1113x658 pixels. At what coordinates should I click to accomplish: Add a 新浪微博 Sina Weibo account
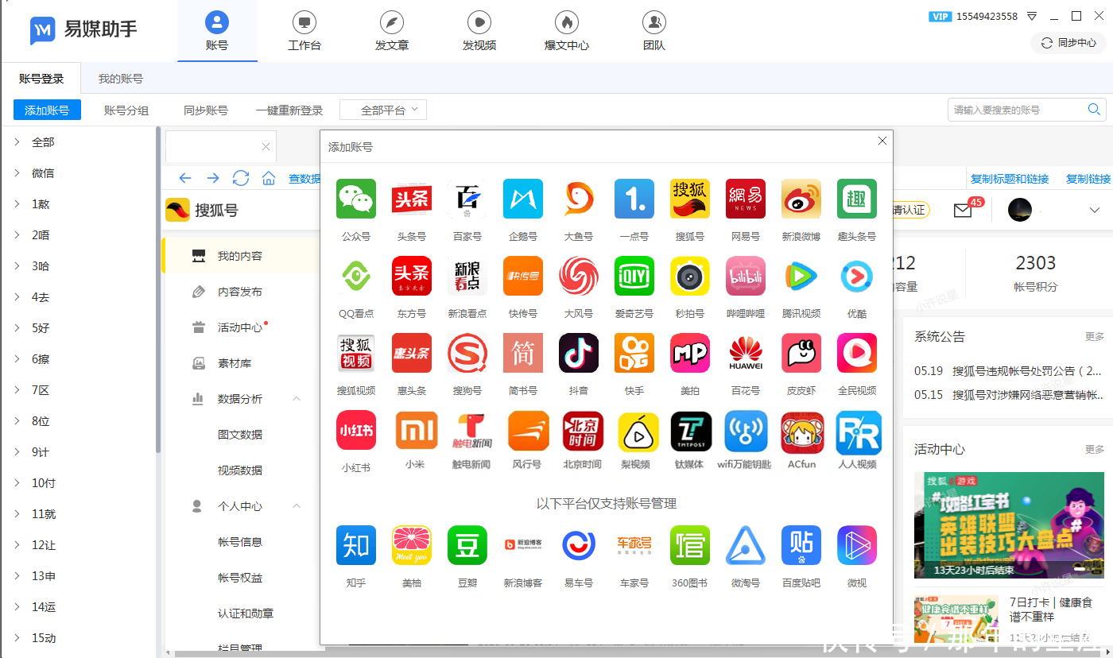click(x=801, y=199)
